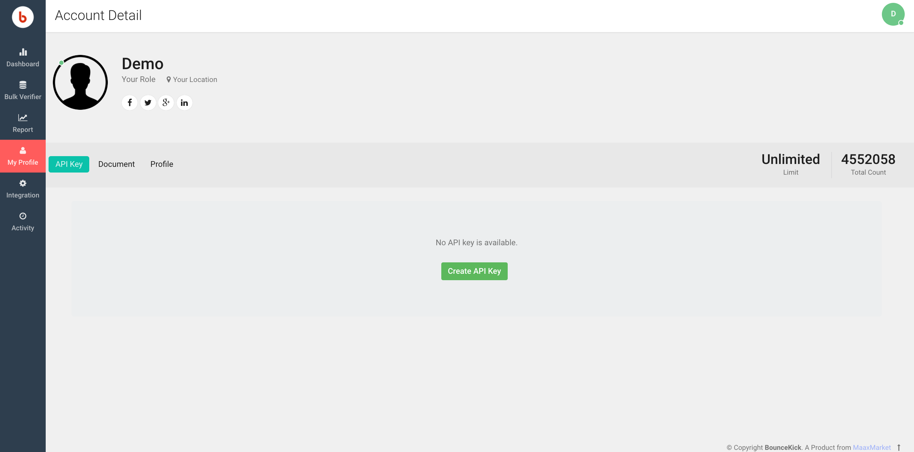Click the Bulk Verifier sidebar icon

coord(23,90)
